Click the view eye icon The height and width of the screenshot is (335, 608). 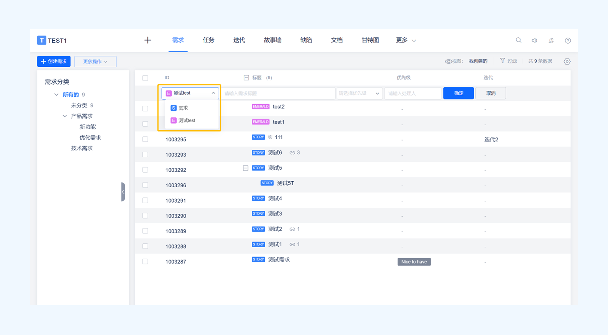448,62
